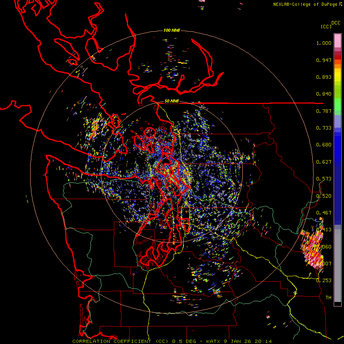344x344 pixels.
Task: Click the bright green color bar segment
Action: (338, 104)
